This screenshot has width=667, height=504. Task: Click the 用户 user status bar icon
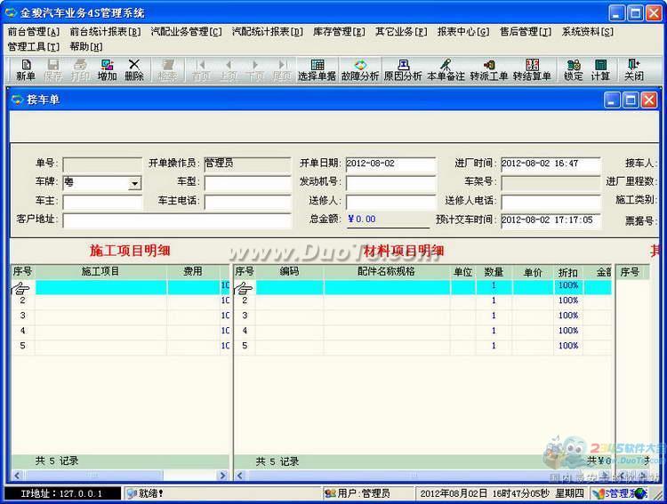click(330, 493)
